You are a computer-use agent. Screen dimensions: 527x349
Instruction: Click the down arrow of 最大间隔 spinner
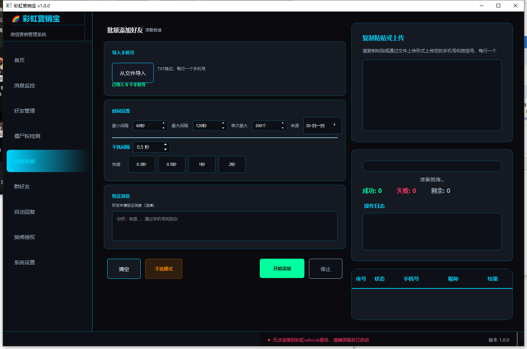(223, 128)
